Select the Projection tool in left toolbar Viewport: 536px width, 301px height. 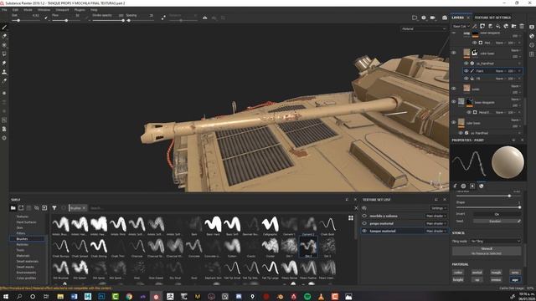pyautogui.click(x=4, y=45)
